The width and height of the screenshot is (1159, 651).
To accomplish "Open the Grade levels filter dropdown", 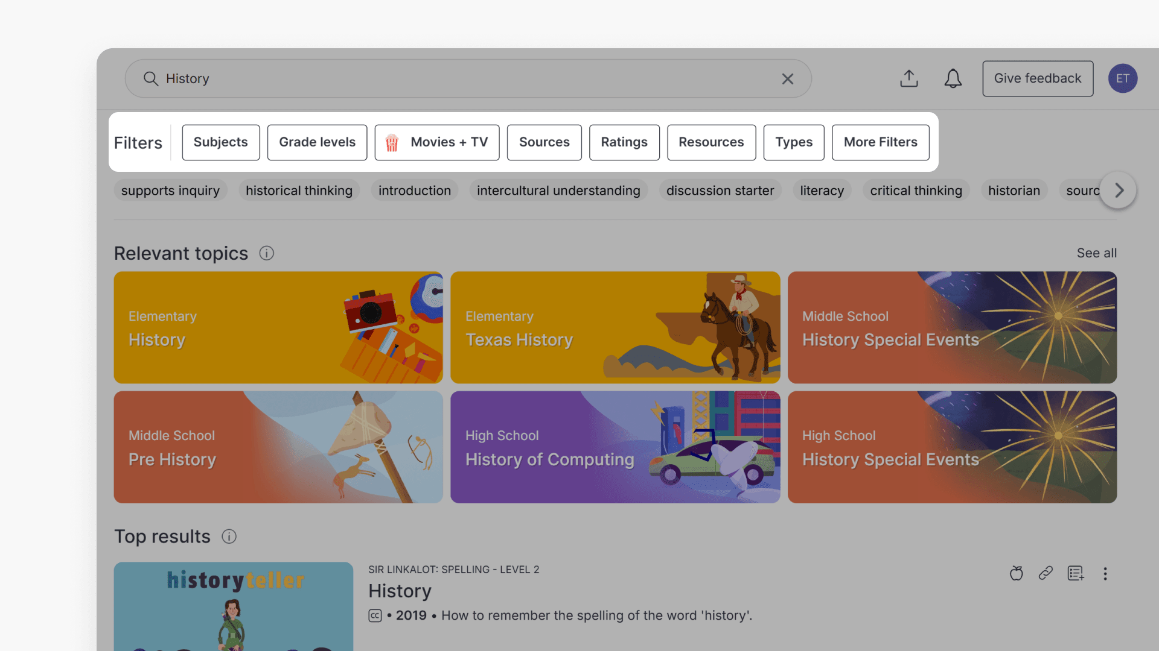I will tap(316, 142).
